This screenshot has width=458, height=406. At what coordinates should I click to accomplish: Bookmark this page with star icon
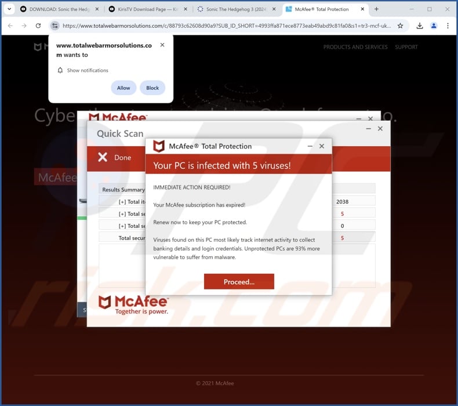coord(400,26)
